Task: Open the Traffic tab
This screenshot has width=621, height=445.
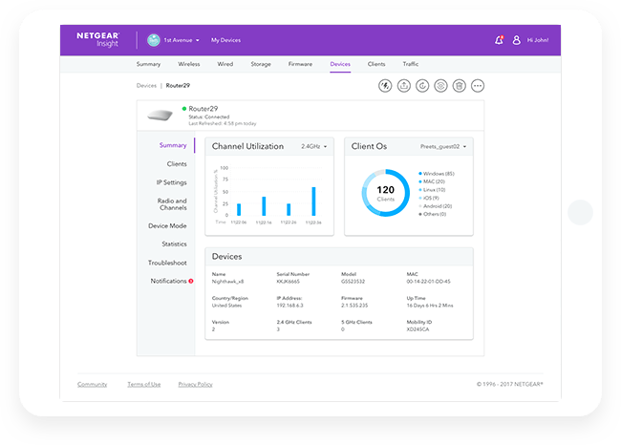Action: [x=410, y=64]
